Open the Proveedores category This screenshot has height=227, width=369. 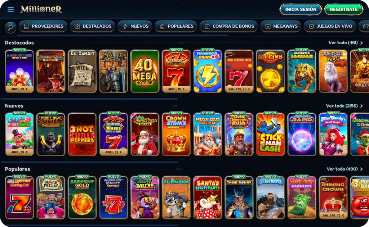pyautogui.click(x=43, y=26)
